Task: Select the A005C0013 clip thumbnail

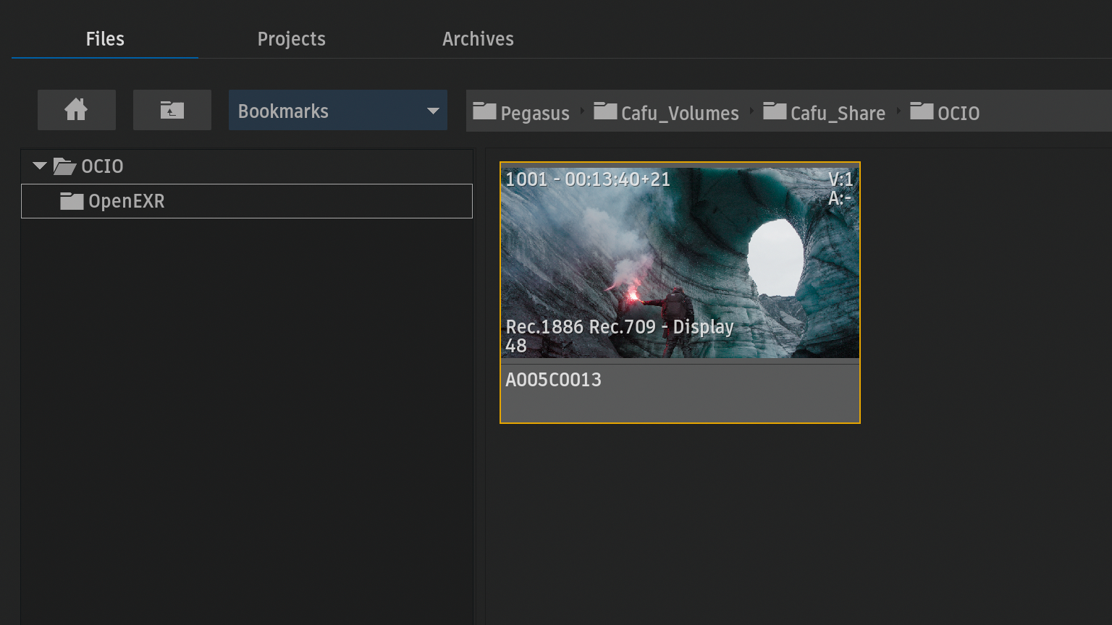Action: pyautogui.click(x=680, y=263)
